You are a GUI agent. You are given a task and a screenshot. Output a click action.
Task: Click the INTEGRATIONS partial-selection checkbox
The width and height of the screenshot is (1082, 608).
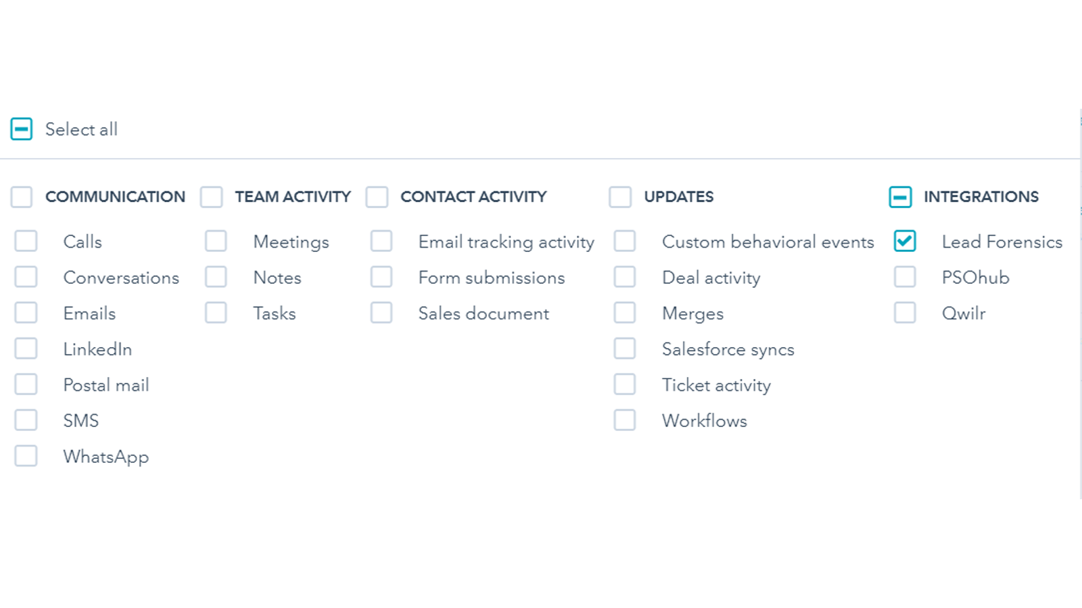900,197
